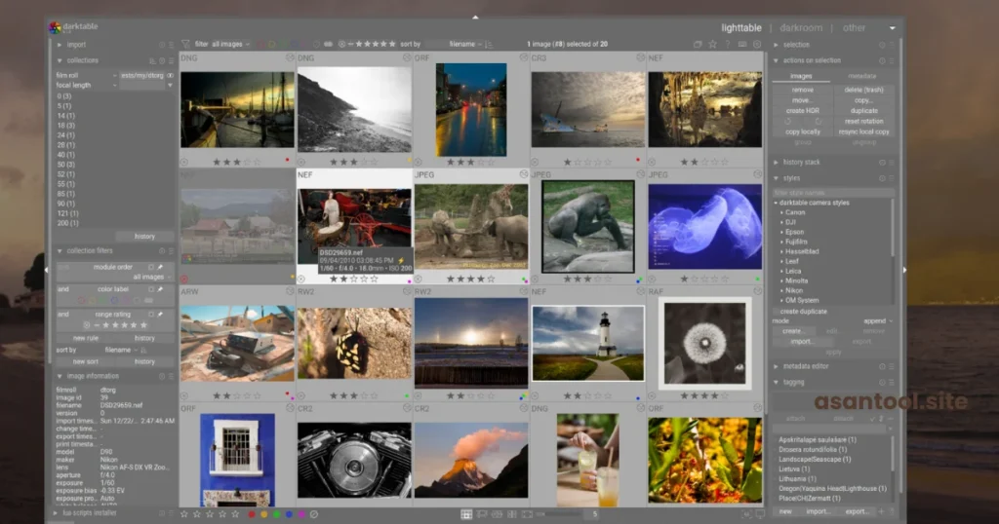Reset the tagging module

(x=882, y=383)
